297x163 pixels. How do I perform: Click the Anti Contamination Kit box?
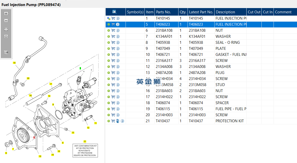click(85, 150)
